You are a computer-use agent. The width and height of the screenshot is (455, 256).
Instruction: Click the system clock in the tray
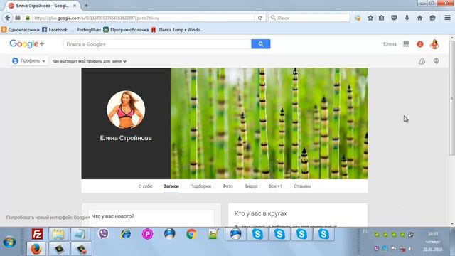(x=433, y=242)
